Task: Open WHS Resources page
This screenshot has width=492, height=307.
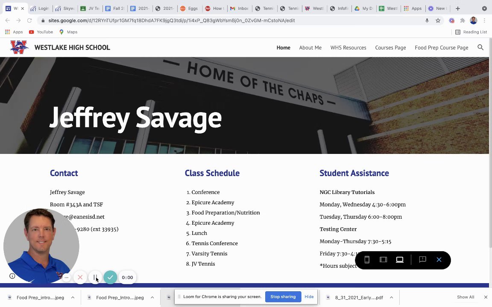Action: 348,48
